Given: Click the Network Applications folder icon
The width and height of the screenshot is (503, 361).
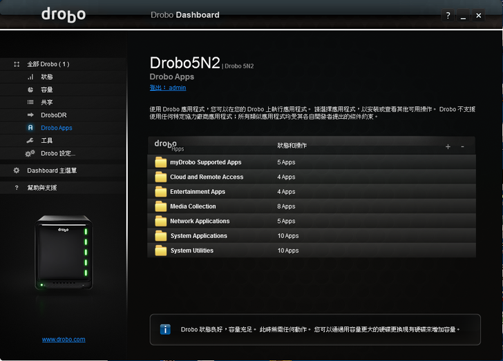Looking at the screenshot, I should [x=161, y=221].
